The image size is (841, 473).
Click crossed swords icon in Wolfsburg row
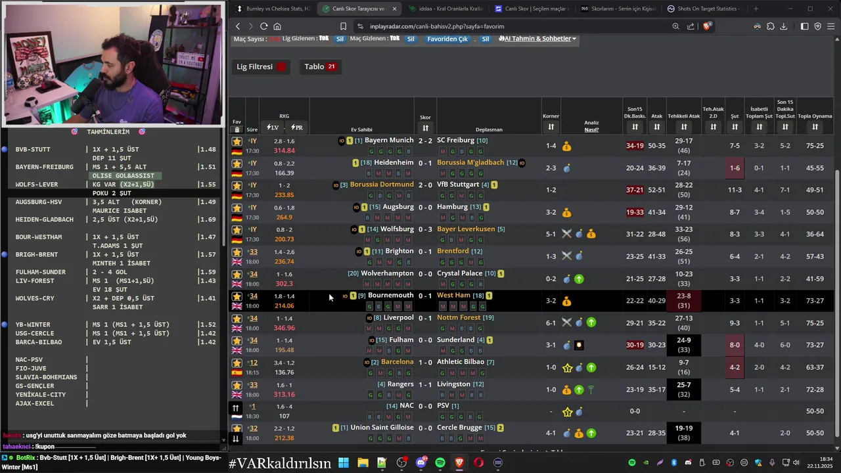click(x=567, y=234)
